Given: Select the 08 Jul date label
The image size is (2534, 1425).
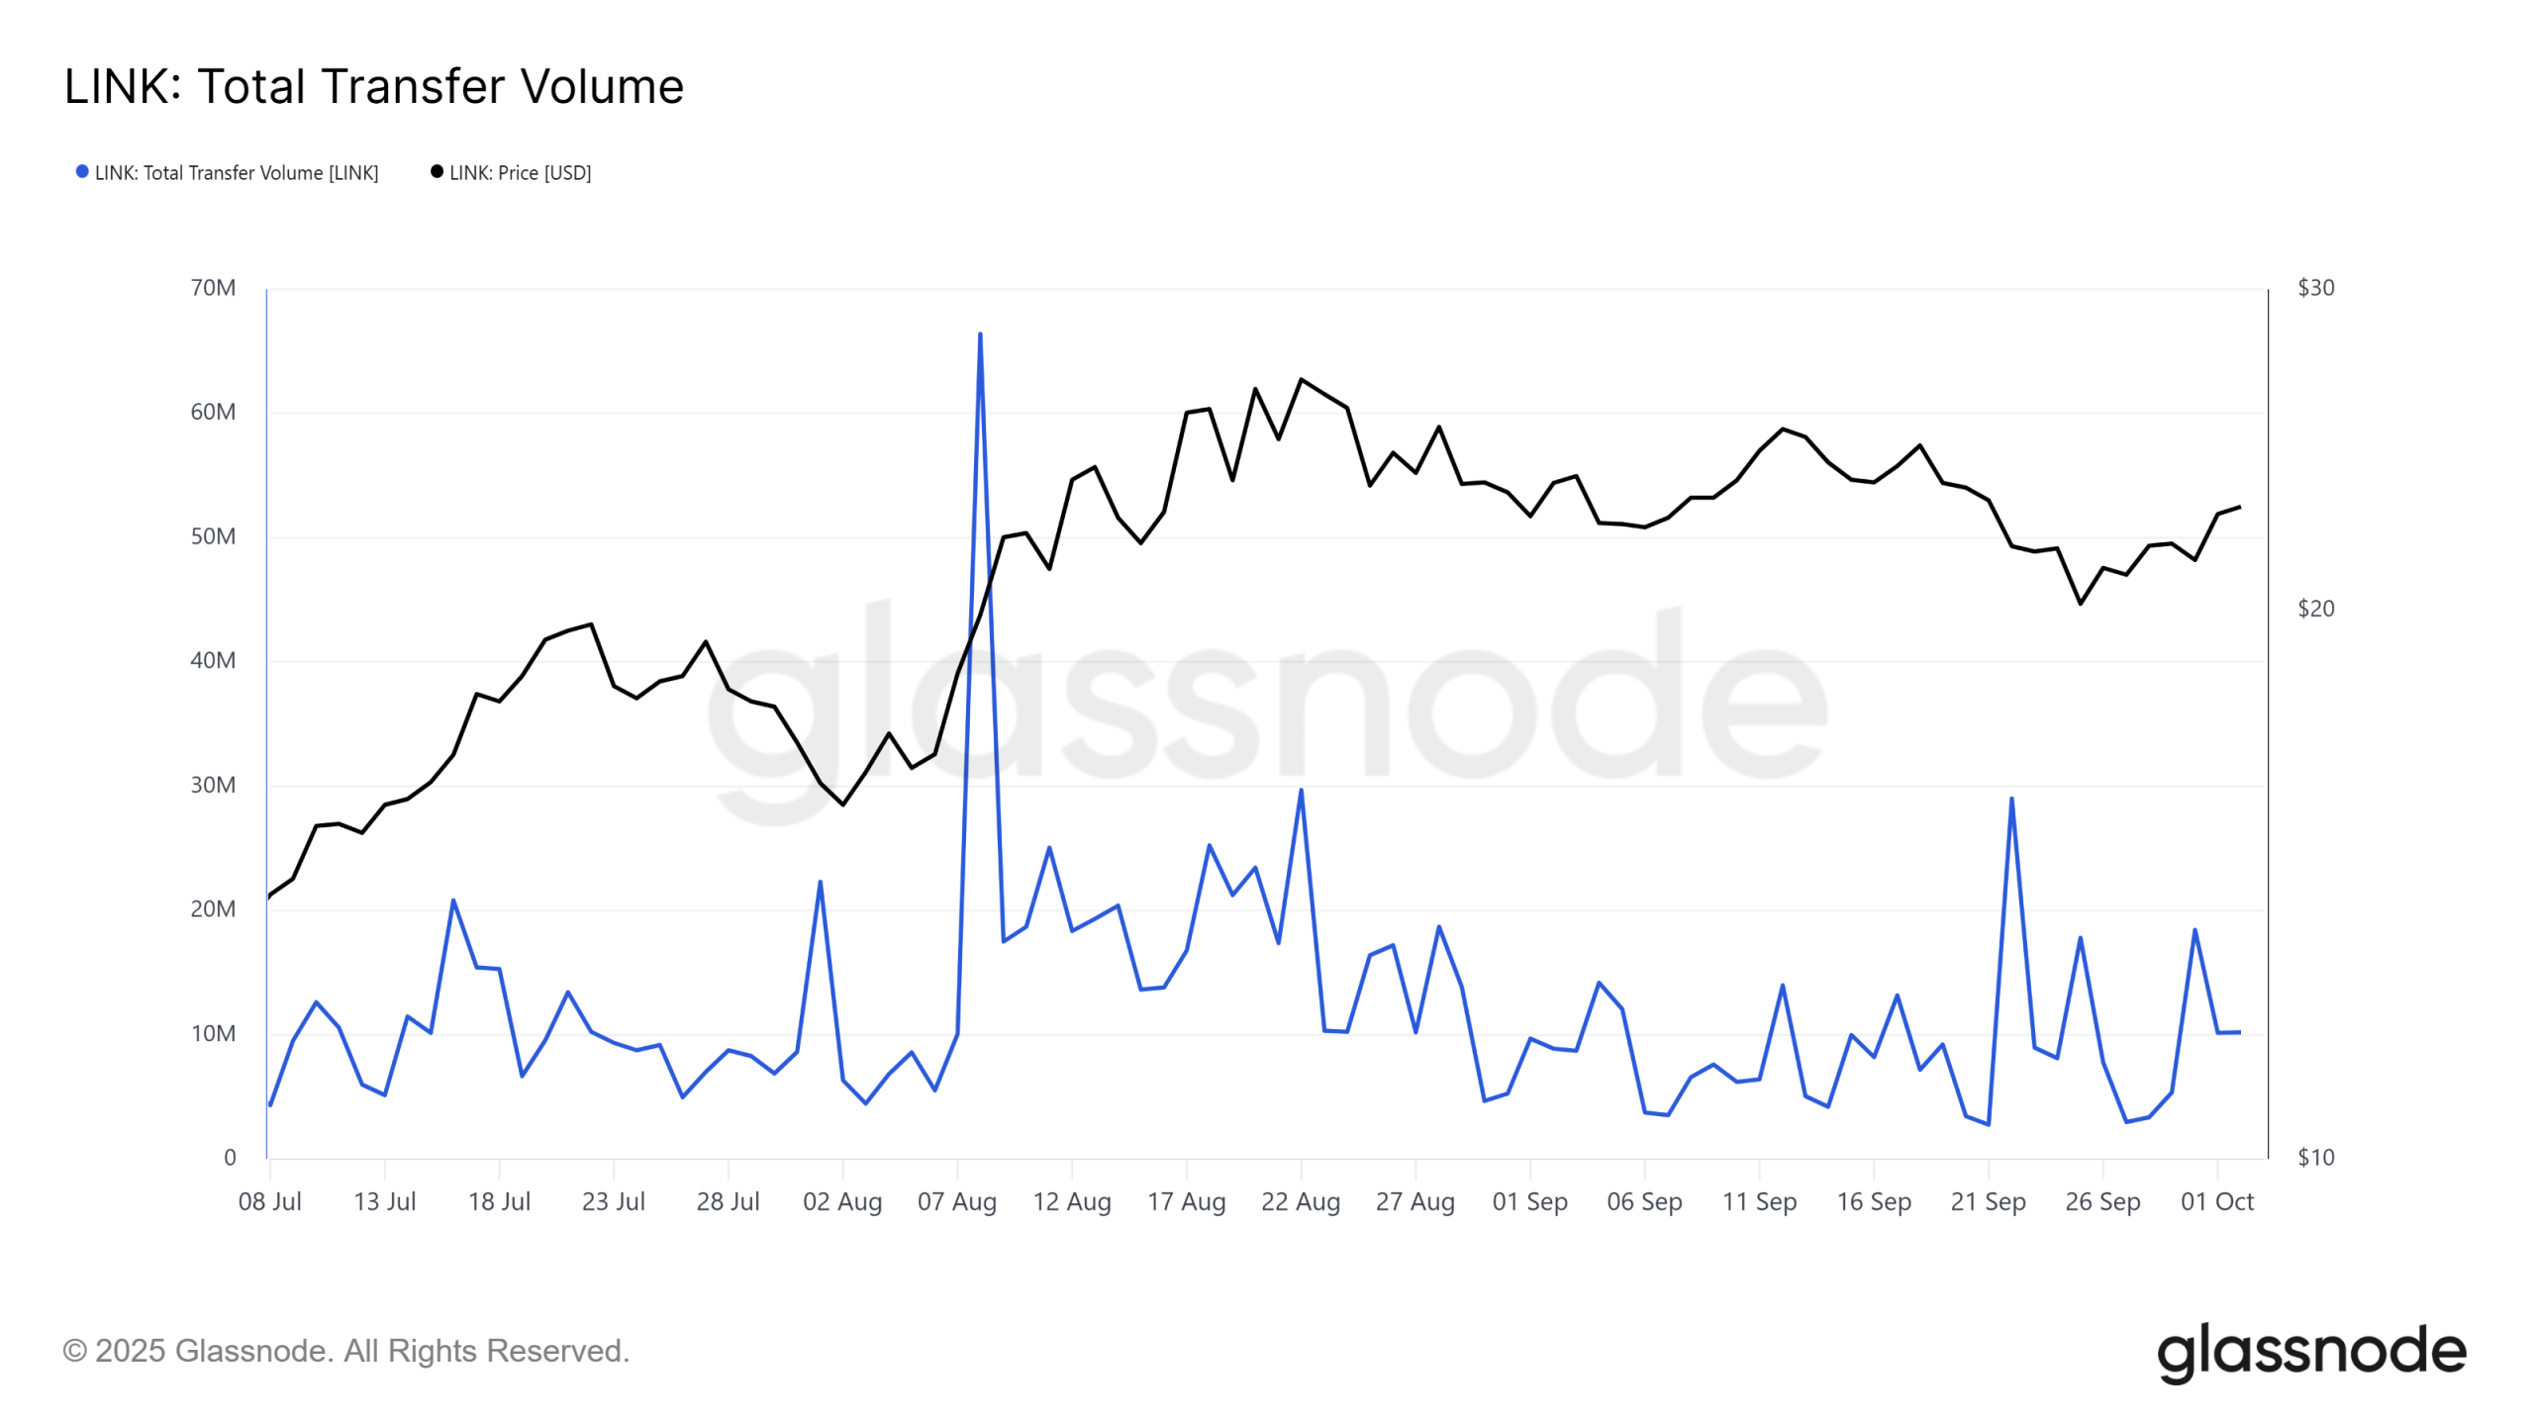Looking at the screenshot, I should coord(269,1201).
